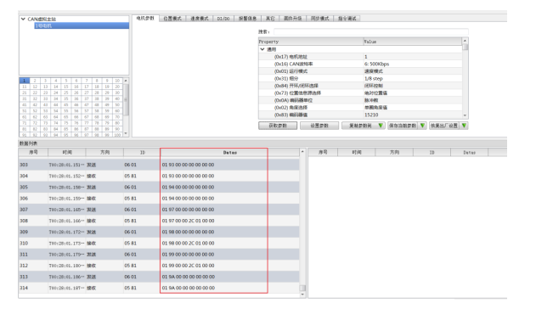
Task: Open the 报警信息 tab
Action: click(247, 19)
